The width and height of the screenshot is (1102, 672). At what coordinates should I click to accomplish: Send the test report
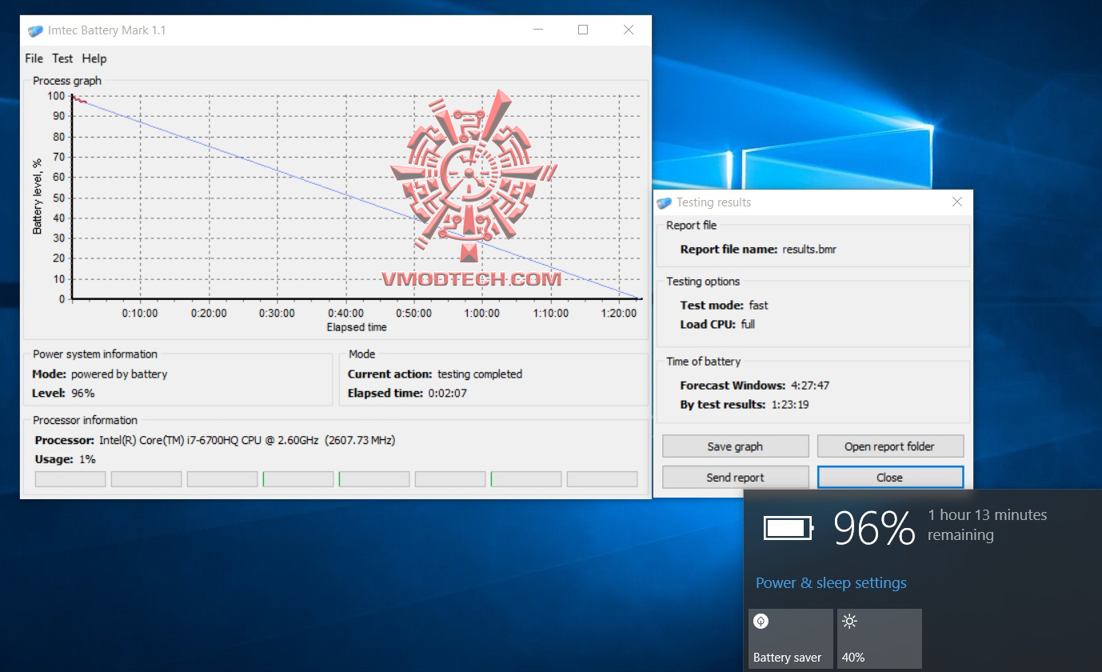click(x=735, y=477)
